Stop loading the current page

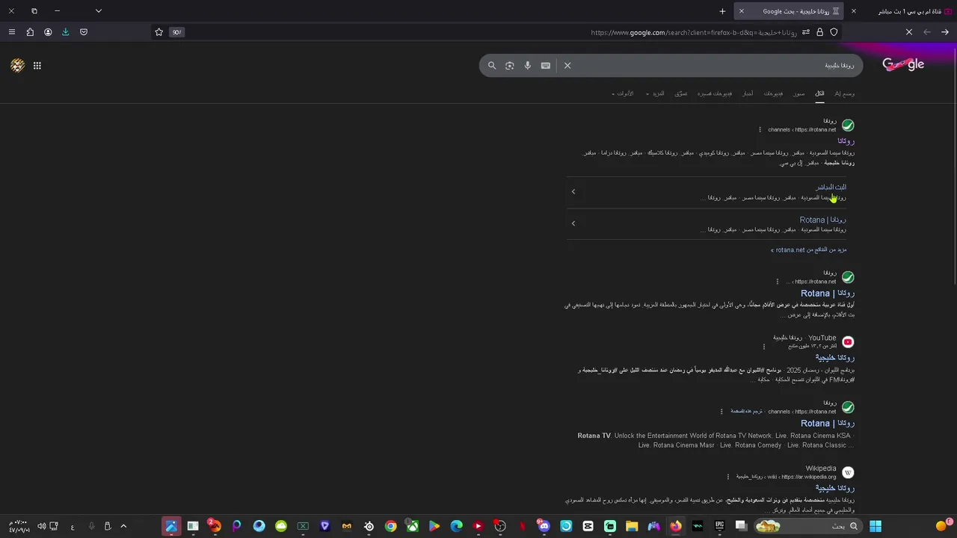(x=909, y=32)
